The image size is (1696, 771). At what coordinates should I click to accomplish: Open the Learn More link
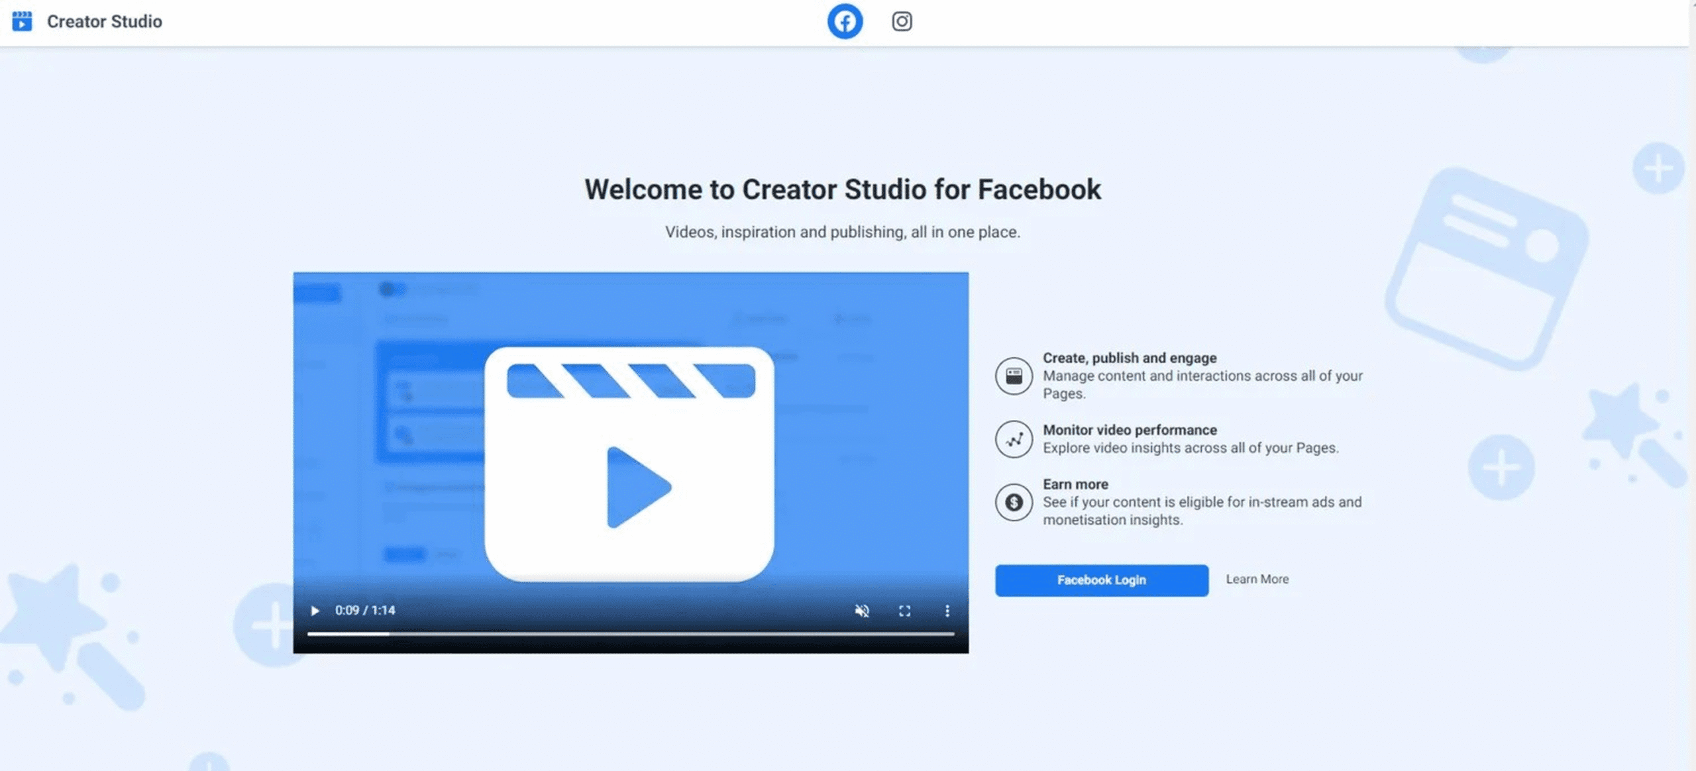point(1257,579)
